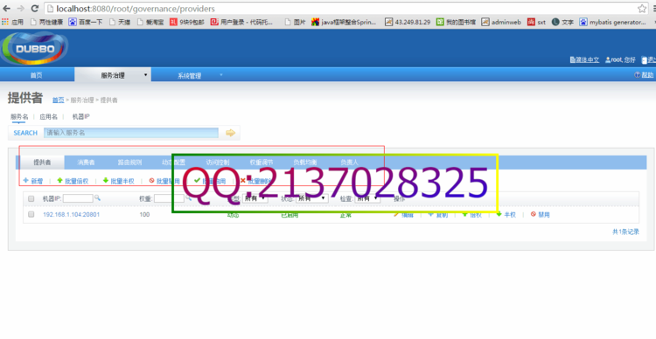Viewport: 656px width, 339px height.
Task: Open the 检查 filter dropdown
Action: (x=367, y=198)
